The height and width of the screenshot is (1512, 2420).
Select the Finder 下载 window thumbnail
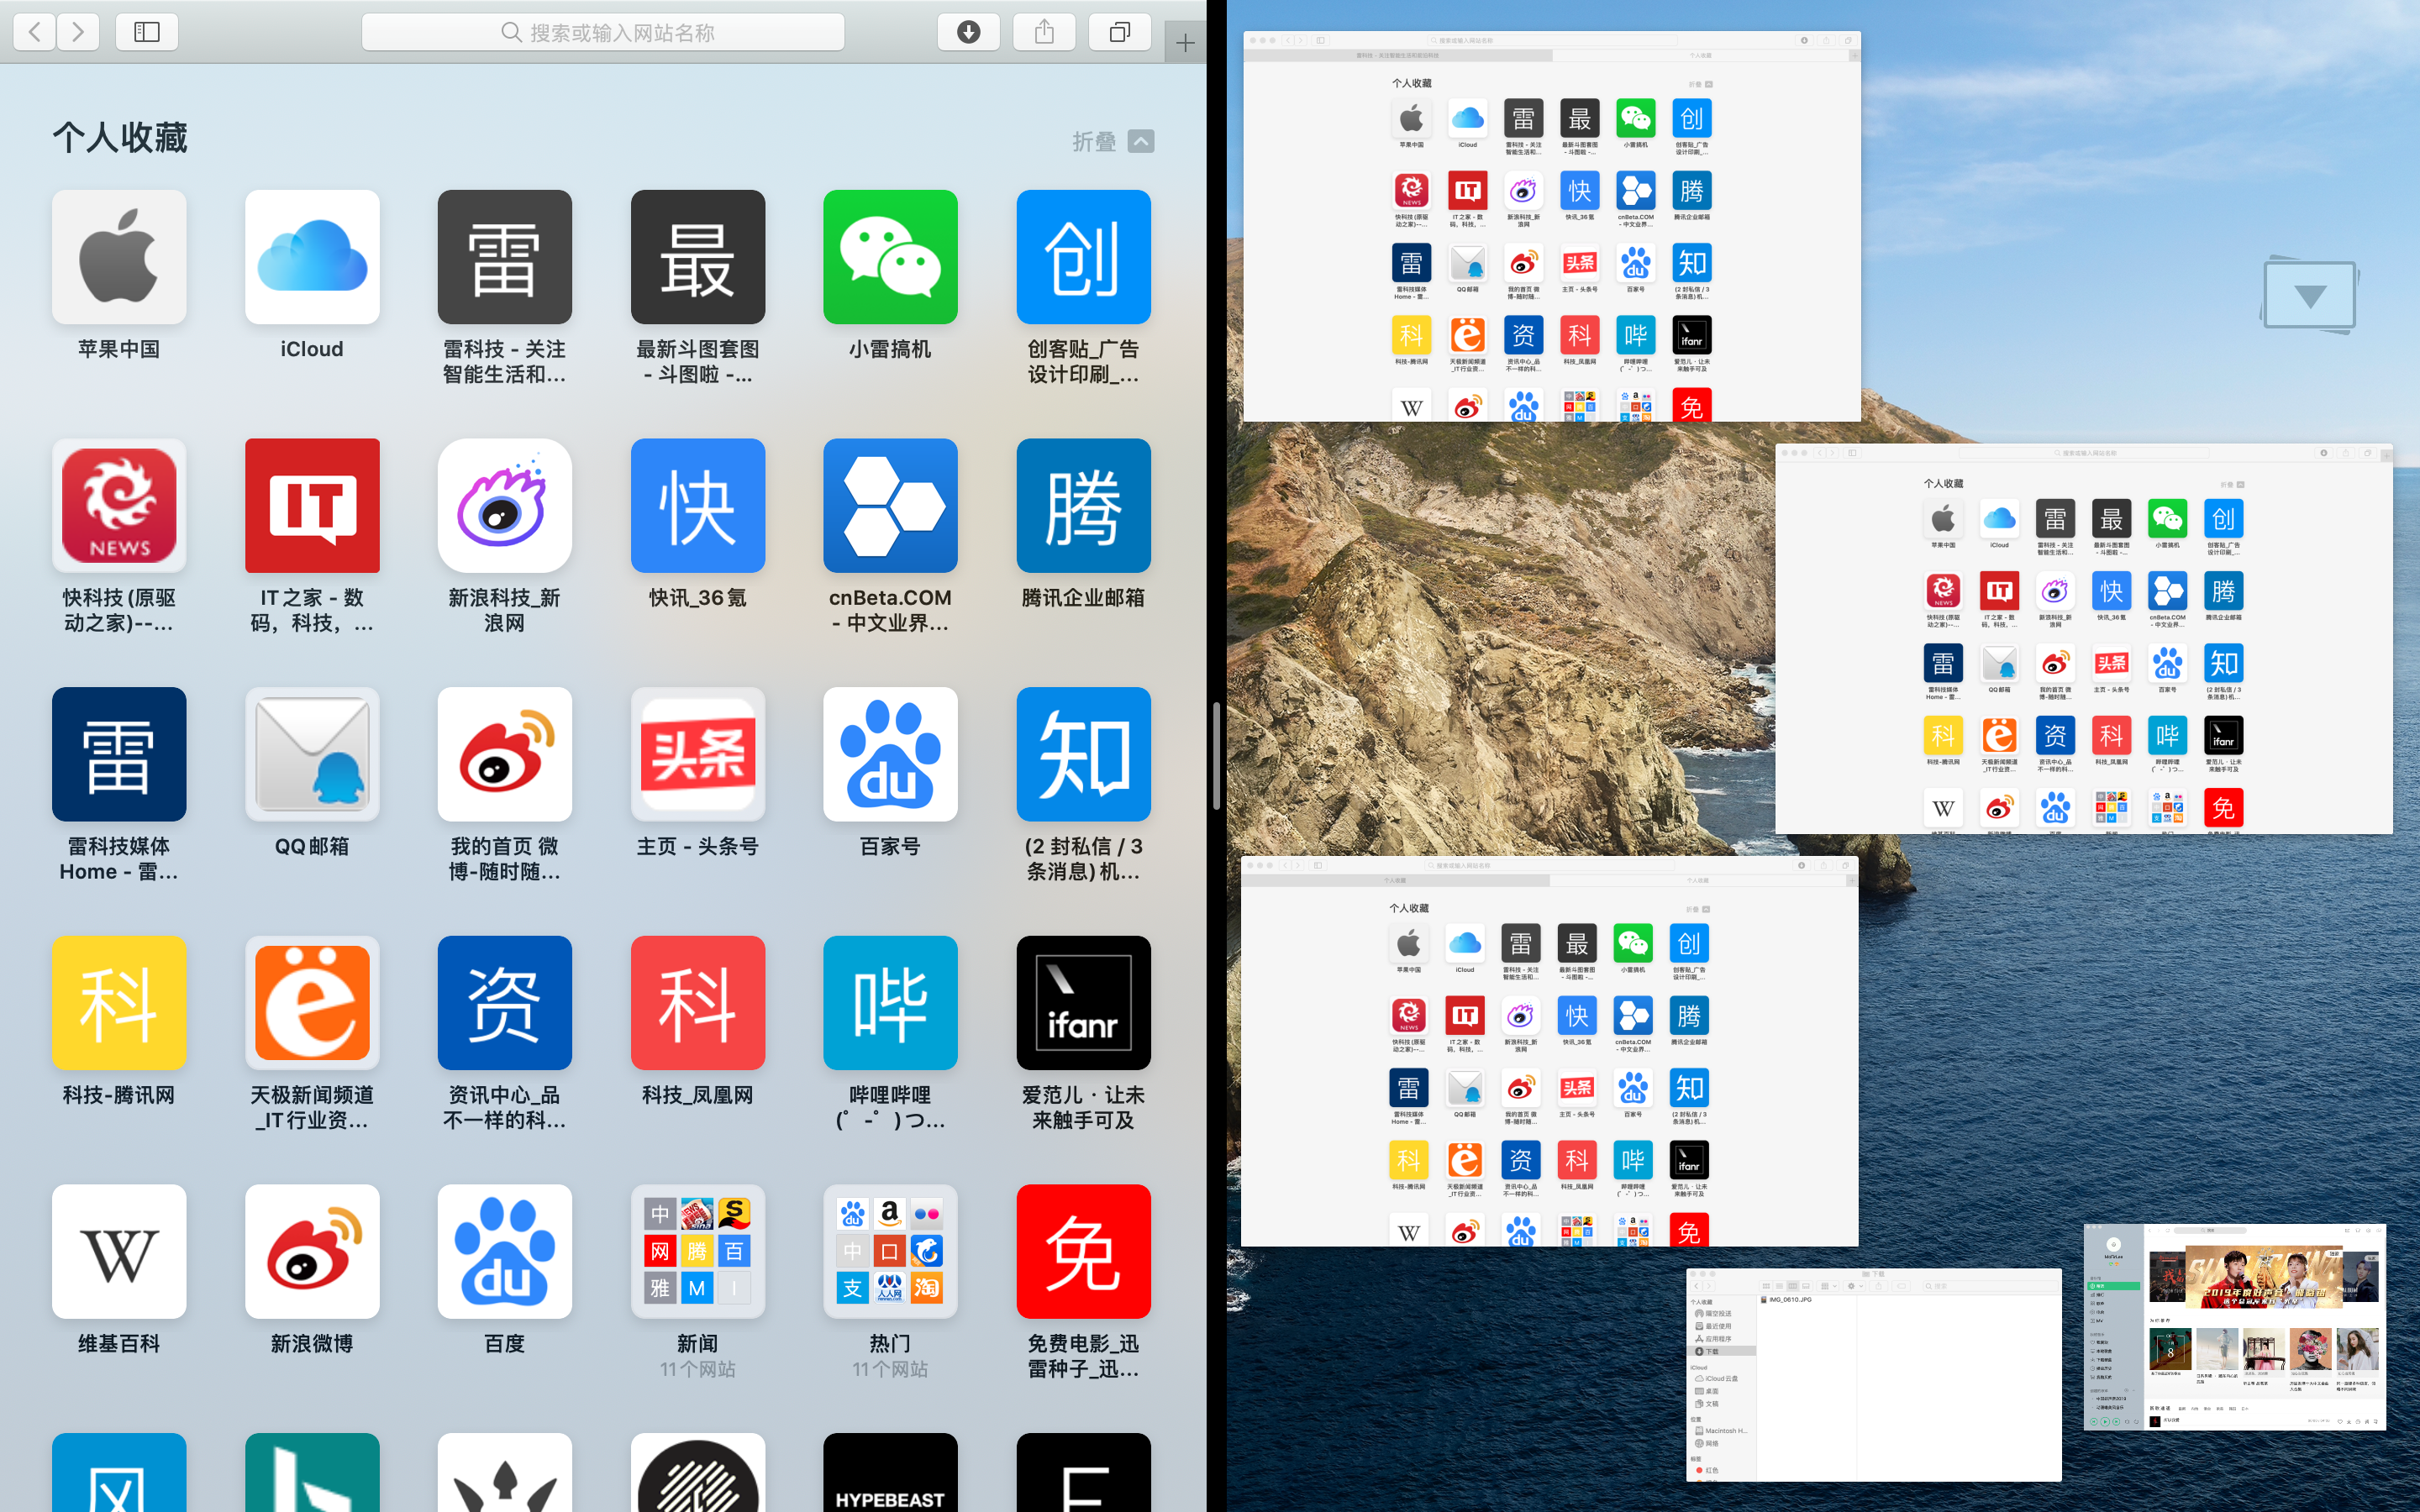1874,1375
